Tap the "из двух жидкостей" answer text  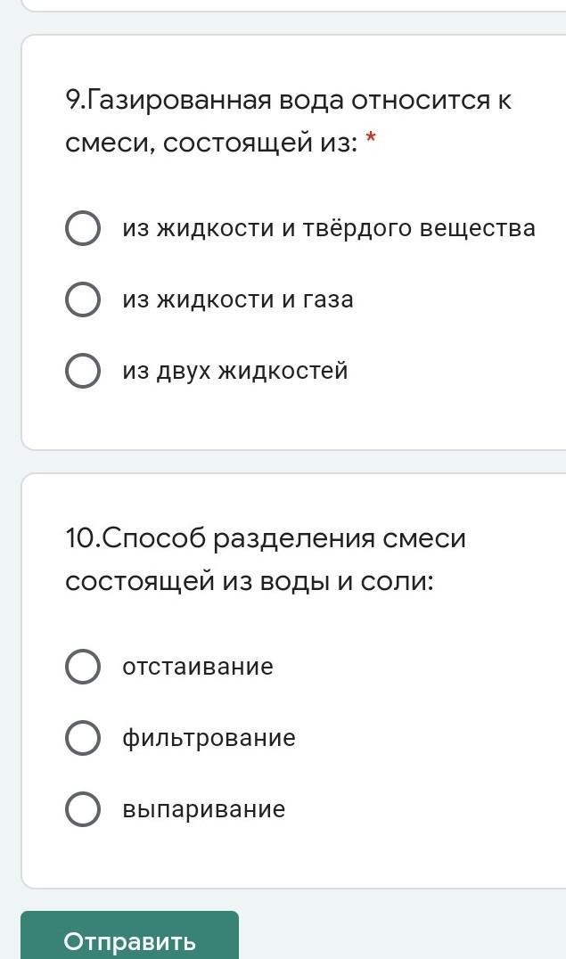coord(235,371)
